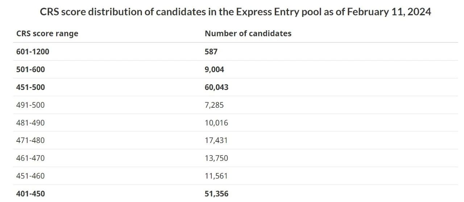The image size is (464, 202).
Task: Select the 481-490 score range cell
Action: 30,123
